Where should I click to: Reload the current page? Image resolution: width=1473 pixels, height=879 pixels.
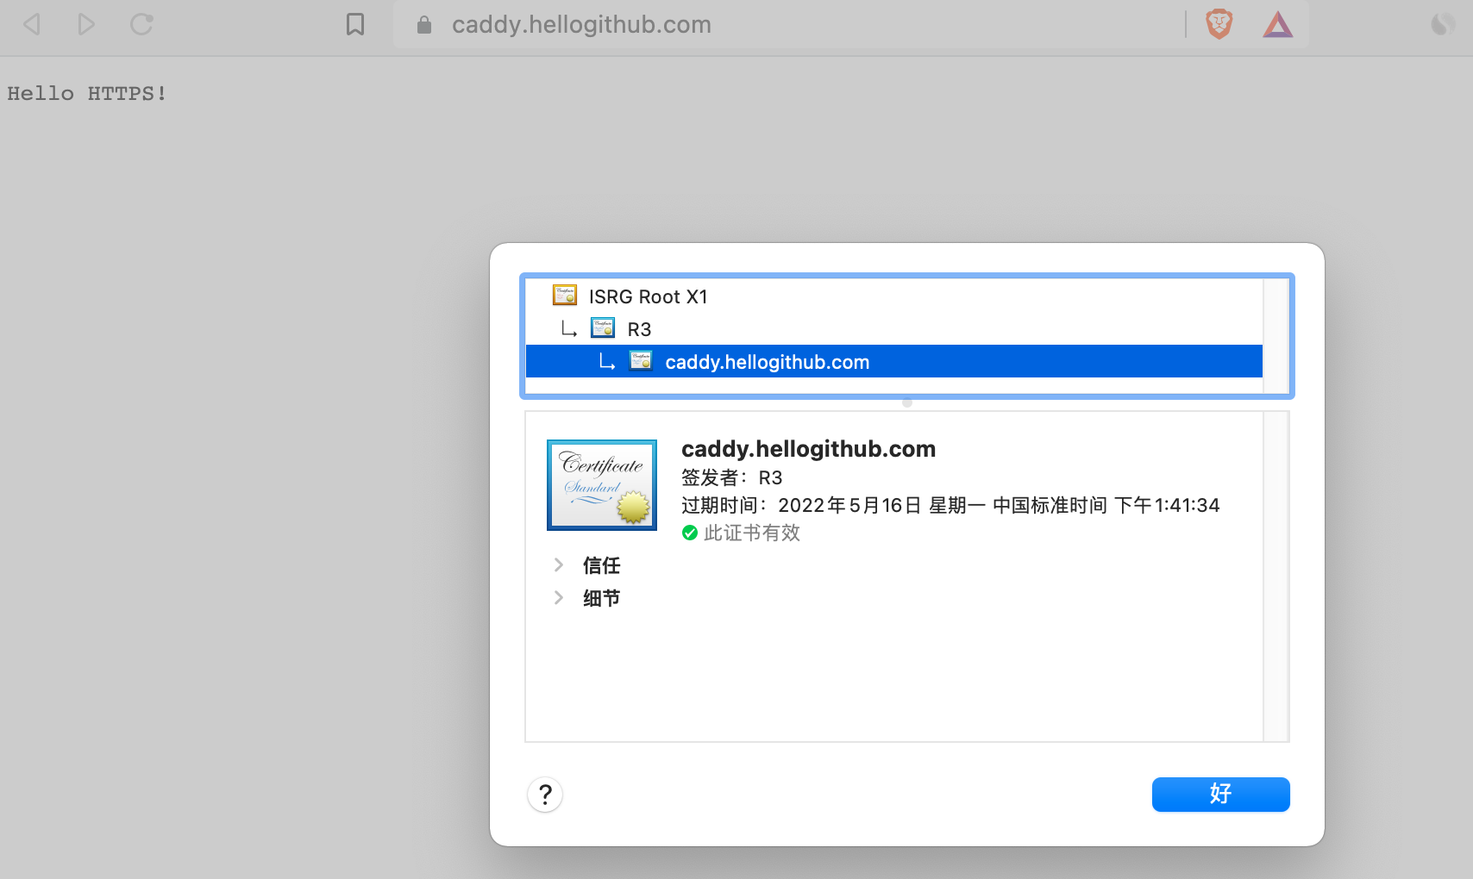click(x=141, y=24)
